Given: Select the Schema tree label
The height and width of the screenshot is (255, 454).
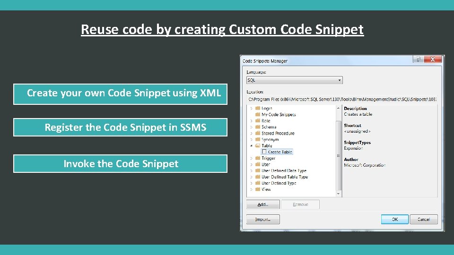Looking at the screenshot, I should click(269, 127).
